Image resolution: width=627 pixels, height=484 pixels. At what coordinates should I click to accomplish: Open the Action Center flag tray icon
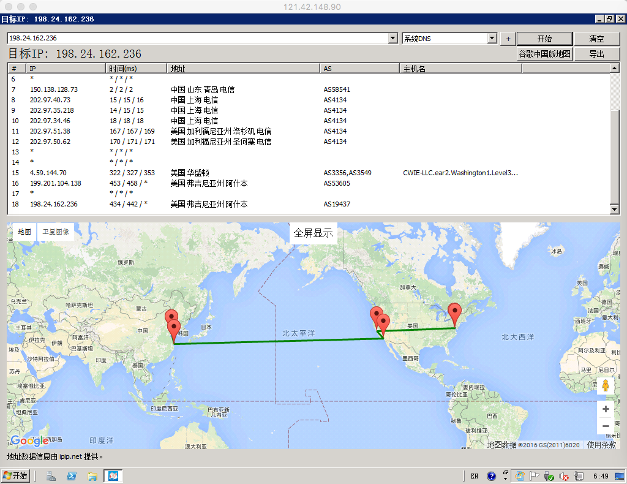[x=534, y=476]
